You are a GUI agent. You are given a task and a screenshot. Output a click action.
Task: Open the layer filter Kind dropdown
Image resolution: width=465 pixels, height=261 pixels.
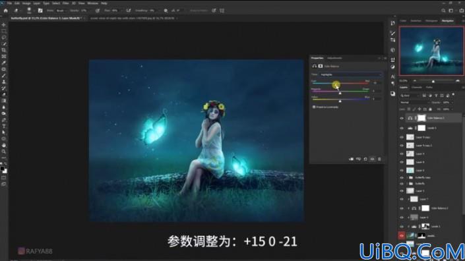(409, 96)
